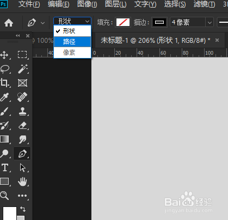Select the Hand tool

click(22, 182)
